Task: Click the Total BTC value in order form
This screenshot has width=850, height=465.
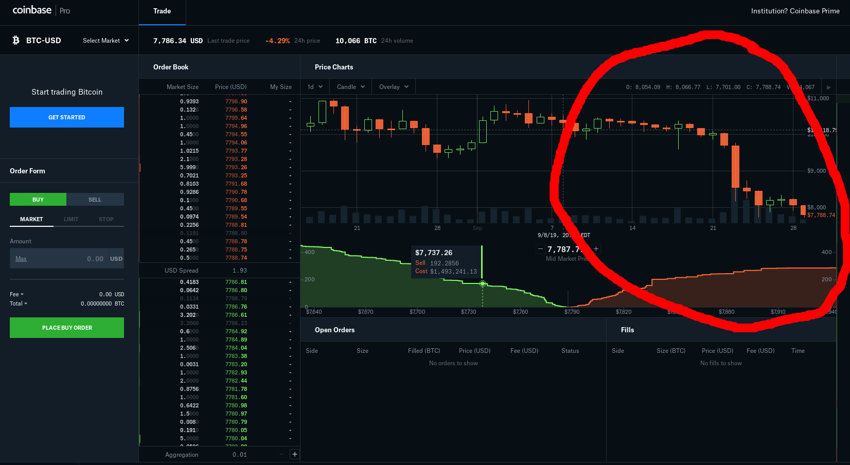Action: pos(102,303)
